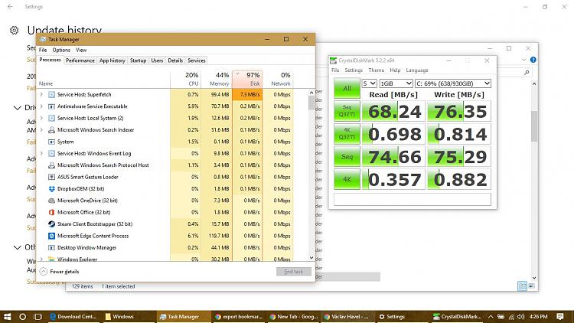This screenshot has width=574, height=323.
Task: Run the 4K Q32T1 benchmark
Action: pyautogui.click(x=347, y=134)
